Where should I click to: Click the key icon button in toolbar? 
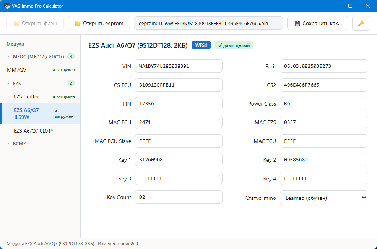(x=361, y=23)
